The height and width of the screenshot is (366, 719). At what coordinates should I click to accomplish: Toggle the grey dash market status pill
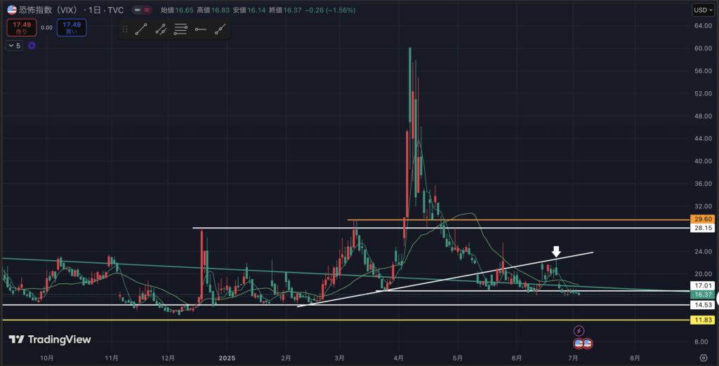pyautogui.click(x=137, y=10)
